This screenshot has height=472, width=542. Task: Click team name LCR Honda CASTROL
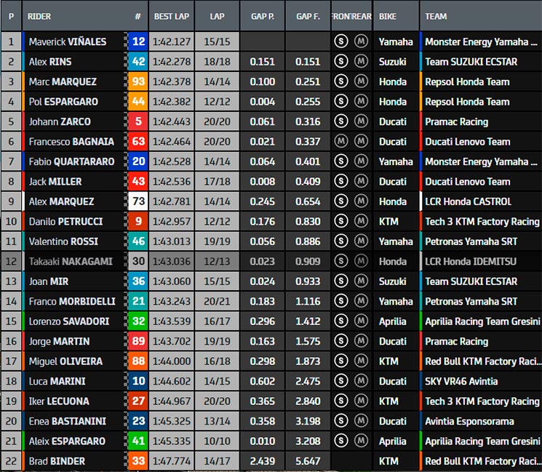(x=468, y=201)
